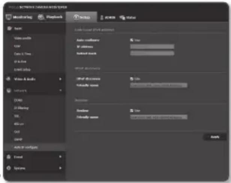Open Video profile under Basic
231x183 pixels.
click(23, 38)
